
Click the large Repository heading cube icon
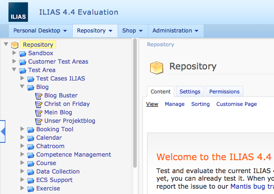click(157, 67)
